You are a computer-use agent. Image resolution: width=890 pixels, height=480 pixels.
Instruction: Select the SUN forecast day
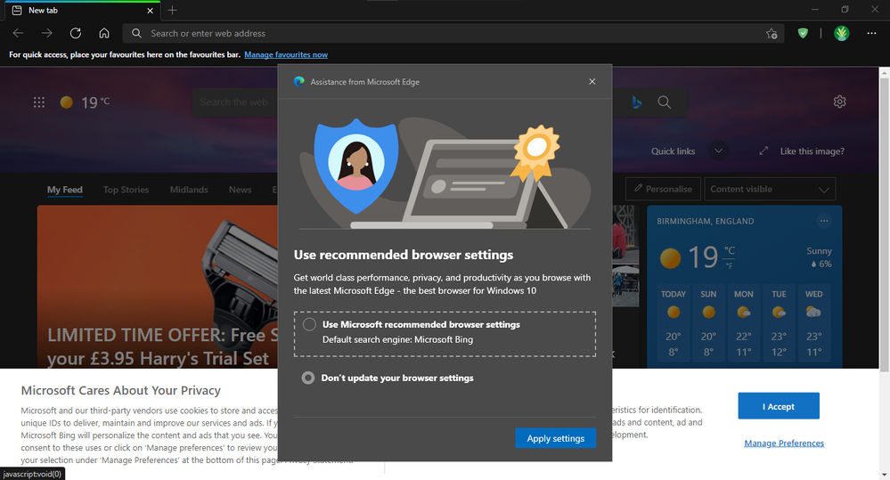tap(708, 323)
